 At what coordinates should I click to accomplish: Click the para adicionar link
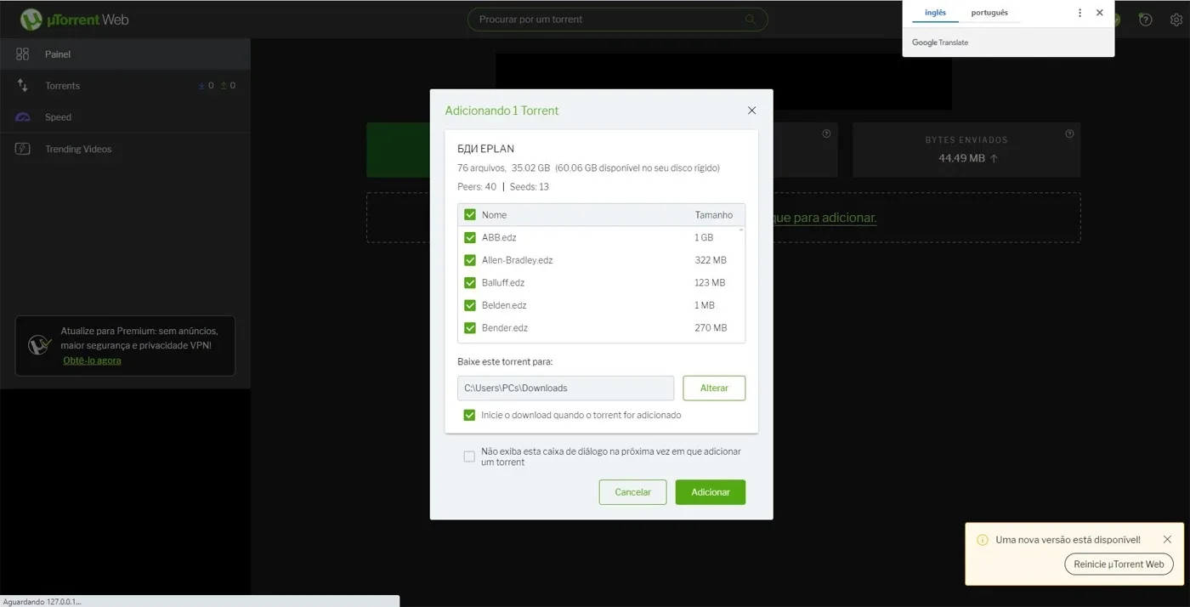click(824, 218)
